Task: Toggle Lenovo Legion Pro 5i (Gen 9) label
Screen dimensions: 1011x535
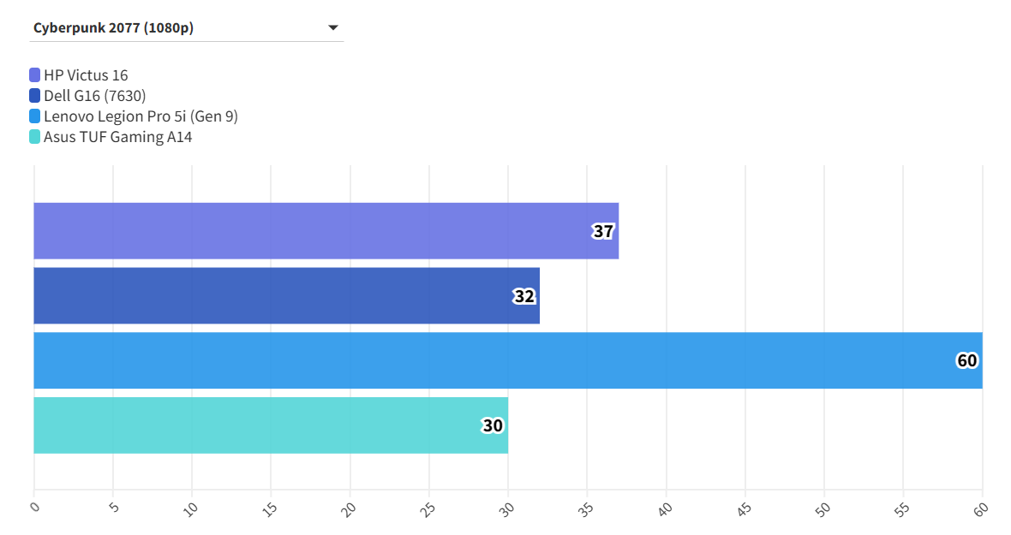Action: 141,116
